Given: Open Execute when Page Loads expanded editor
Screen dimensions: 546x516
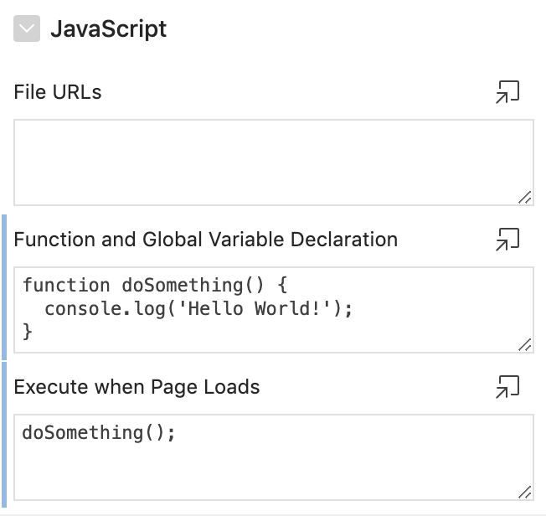Looking at the screenshot, I should tap(507, 387).
